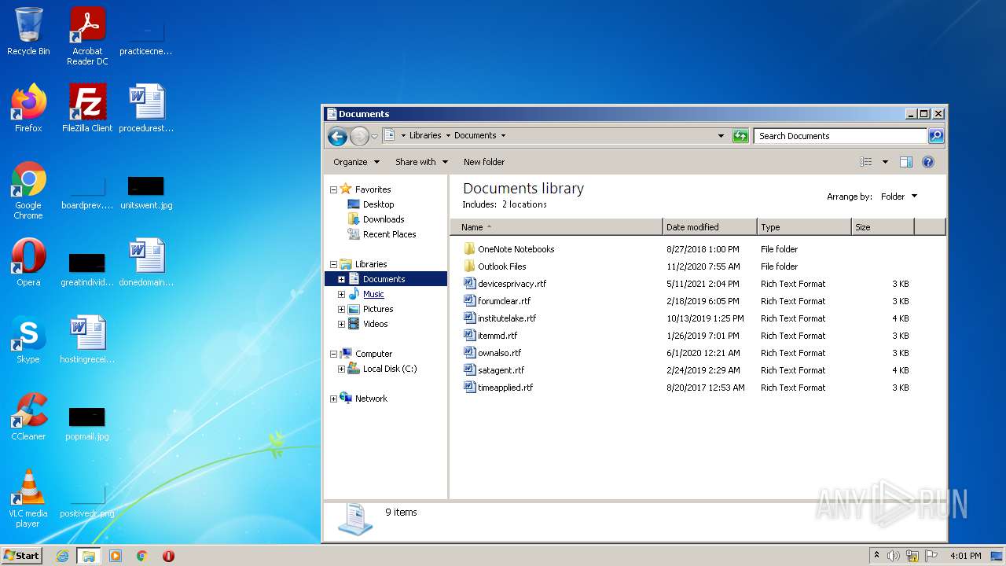The image size is (1006, 566).
Task: Sort by Type column header
Action: (x=804, y=227)
